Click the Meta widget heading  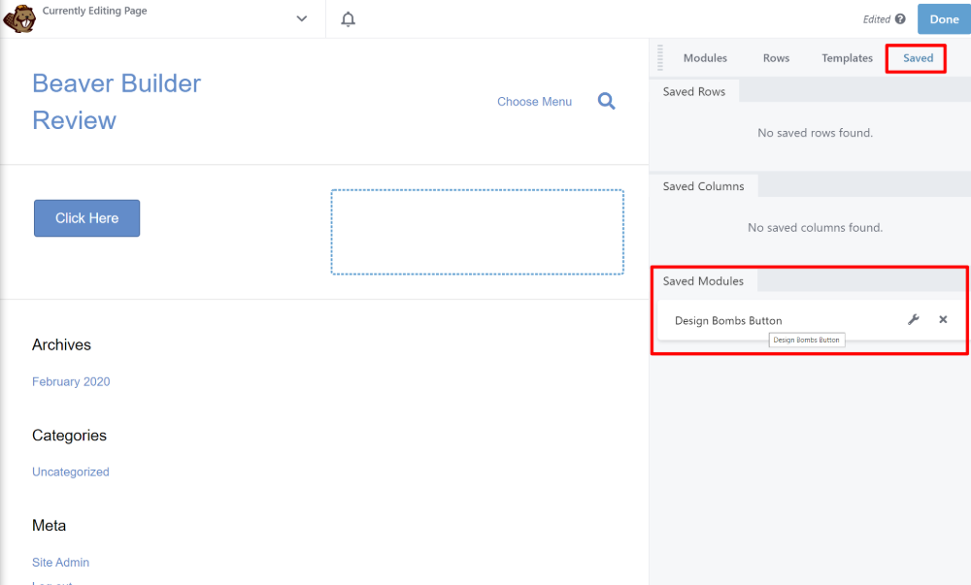(49, 526)
